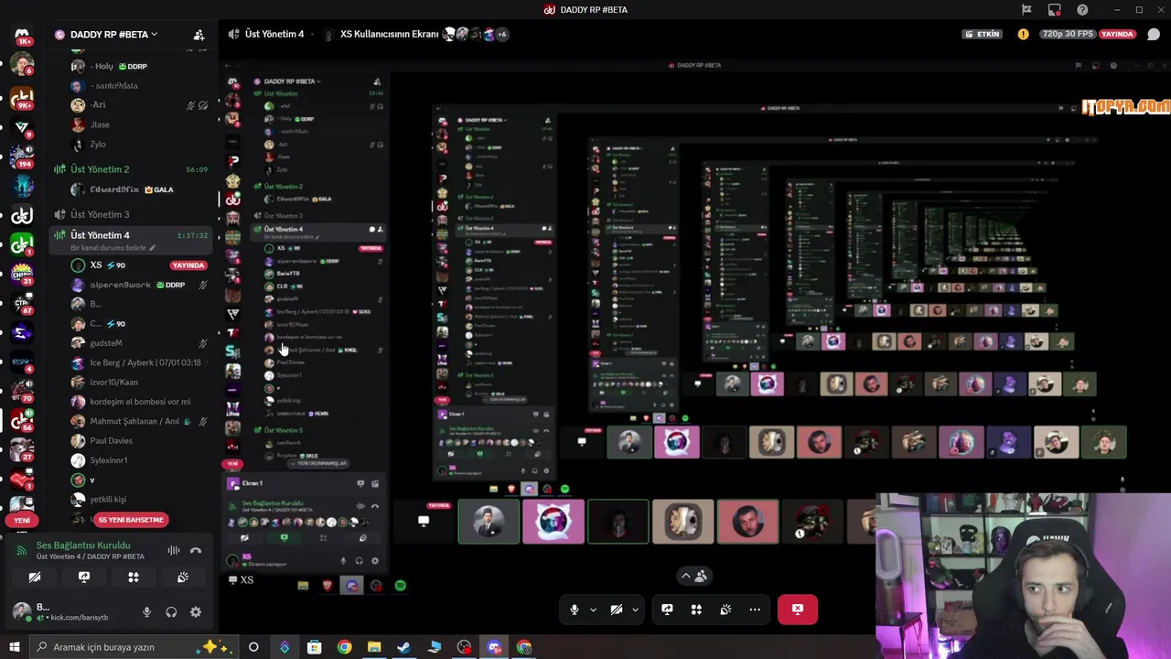This screenshot has height=659, width=1171.
Task: Toggle headphone deafen in user panel
Action: point(171,612)
